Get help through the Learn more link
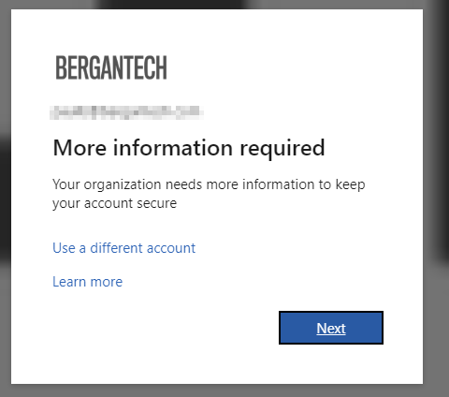The width and height of the screenshot is (449, 397). (87, 282)
